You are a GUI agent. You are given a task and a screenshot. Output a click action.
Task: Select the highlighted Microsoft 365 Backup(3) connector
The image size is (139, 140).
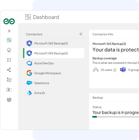pyautogui.click(x=54, y=53)
